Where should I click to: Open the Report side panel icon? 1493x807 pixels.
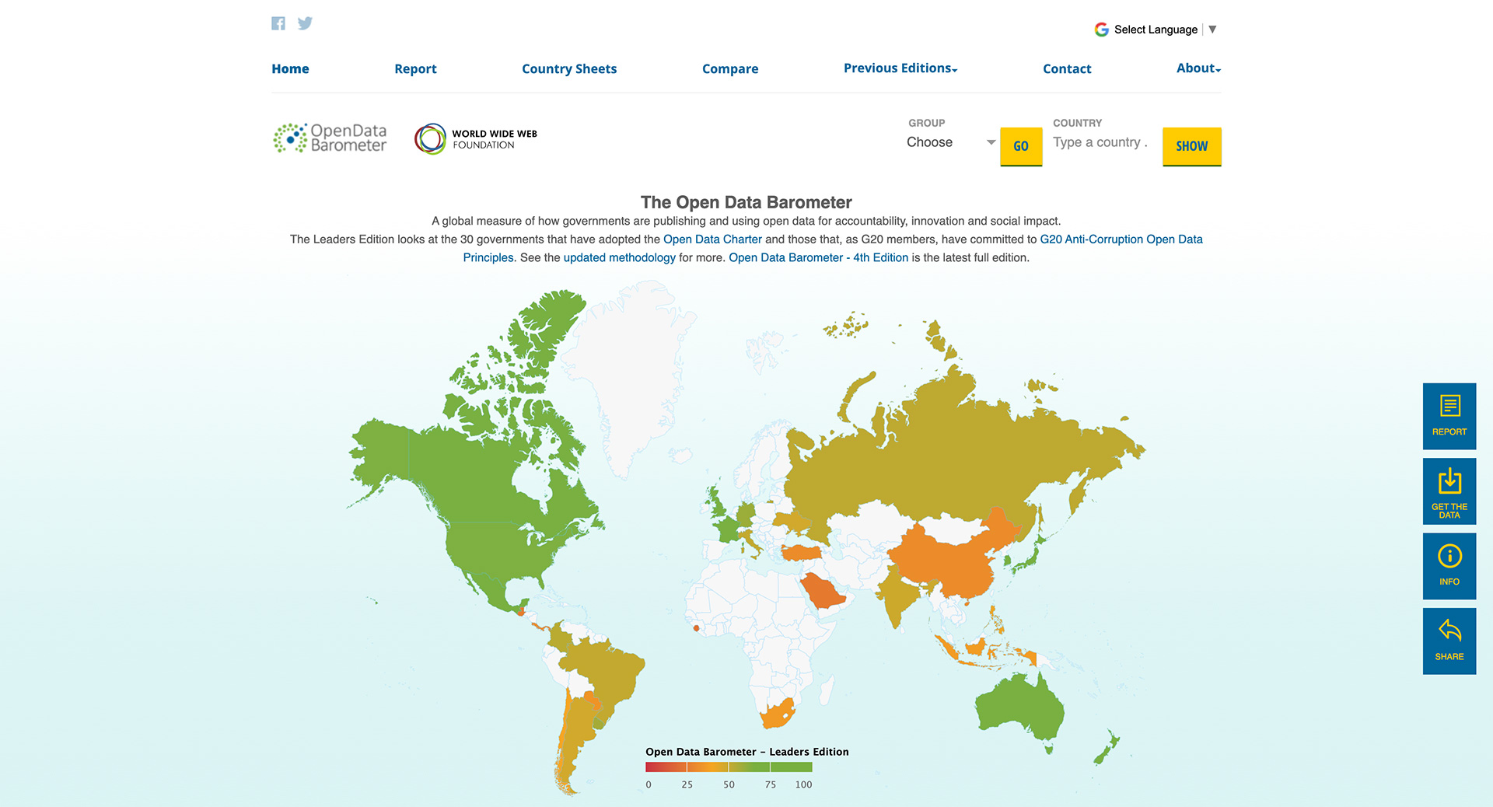[1449, 416]
